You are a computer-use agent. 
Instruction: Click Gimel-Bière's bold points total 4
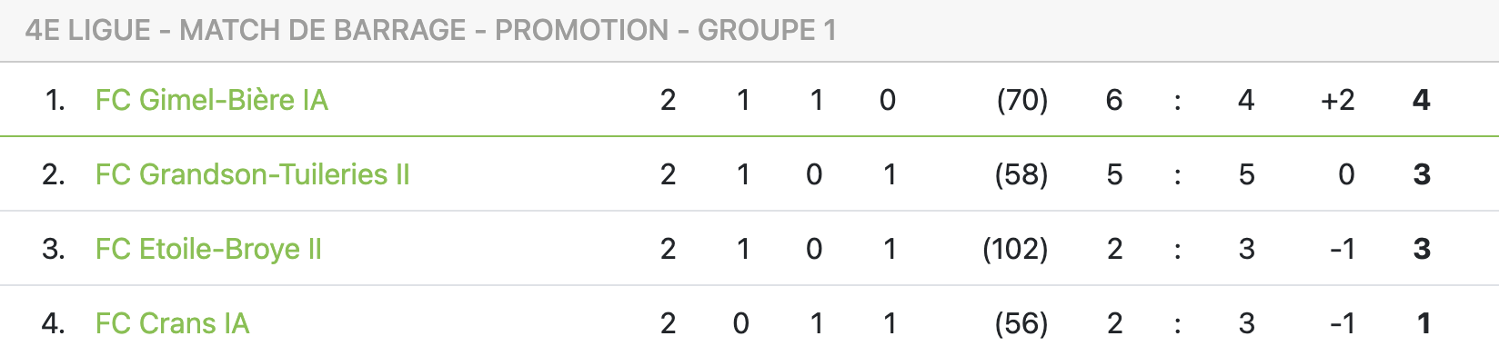1422,100
